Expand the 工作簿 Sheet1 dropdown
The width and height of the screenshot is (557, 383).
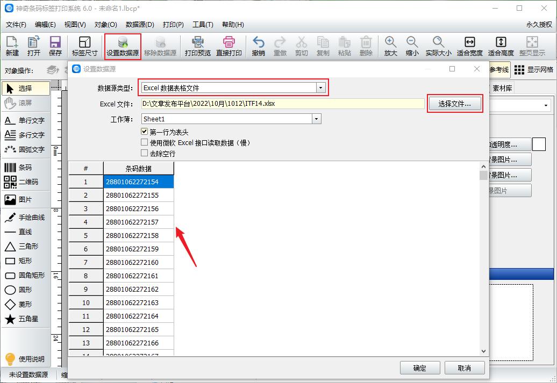coord(316,119)
